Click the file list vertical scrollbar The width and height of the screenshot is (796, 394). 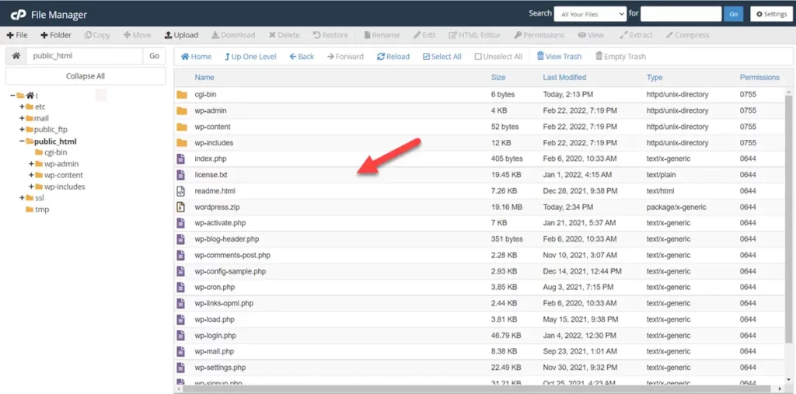coord(789,233)
